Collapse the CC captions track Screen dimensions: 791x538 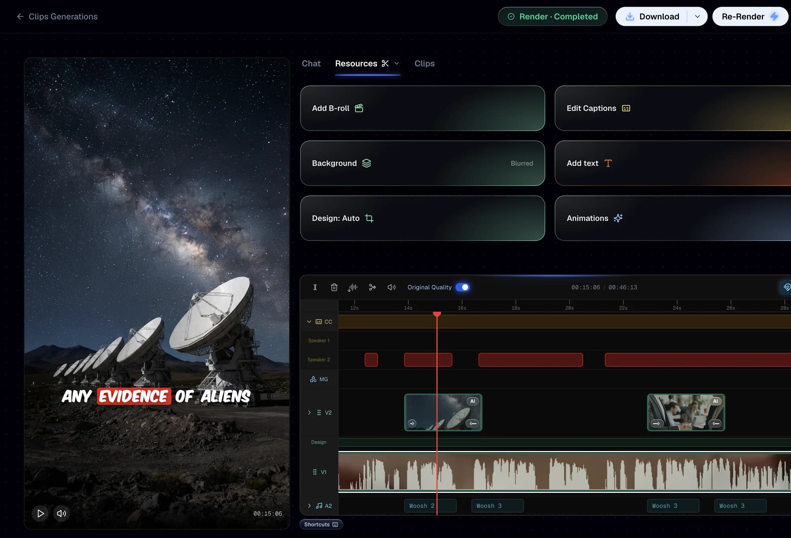click(x=309, y=322)
